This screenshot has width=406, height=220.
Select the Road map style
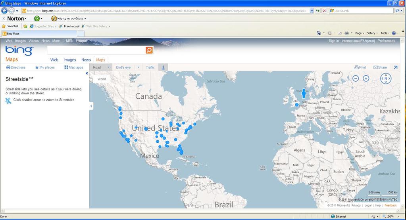point(97,67)
